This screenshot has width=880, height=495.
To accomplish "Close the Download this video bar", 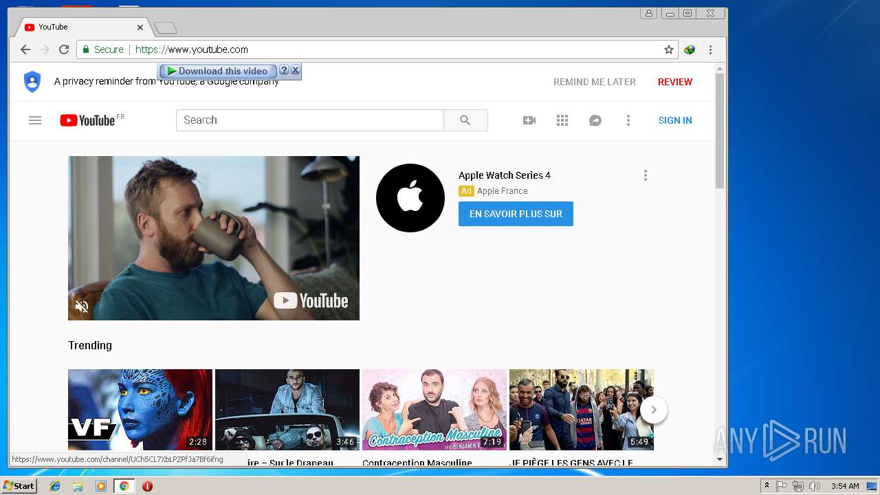I will coord(295,70).
